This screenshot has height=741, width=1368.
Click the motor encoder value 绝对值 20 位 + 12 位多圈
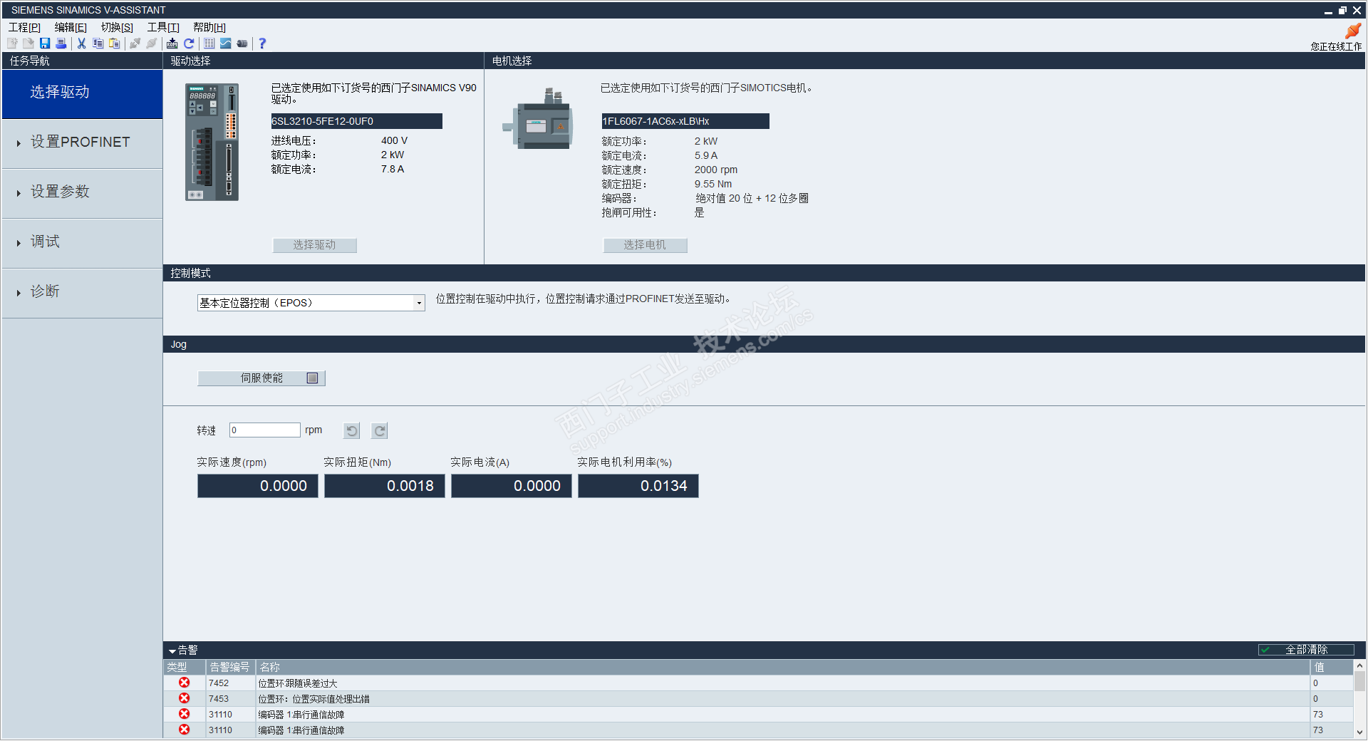(752, 198)
